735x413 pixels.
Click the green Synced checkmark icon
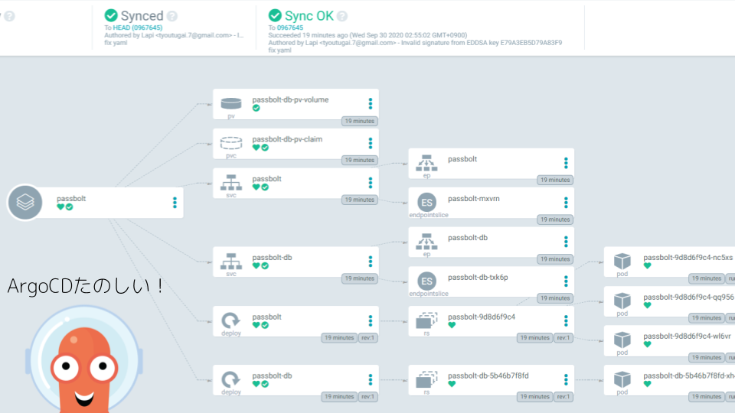coord(111,15)
